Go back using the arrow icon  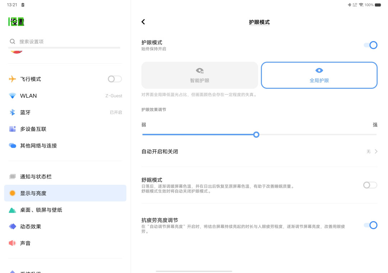pos(143,22)
